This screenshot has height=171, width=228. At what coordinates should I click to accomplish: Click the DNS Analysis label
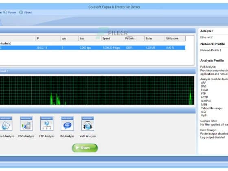tap(26, 136)
